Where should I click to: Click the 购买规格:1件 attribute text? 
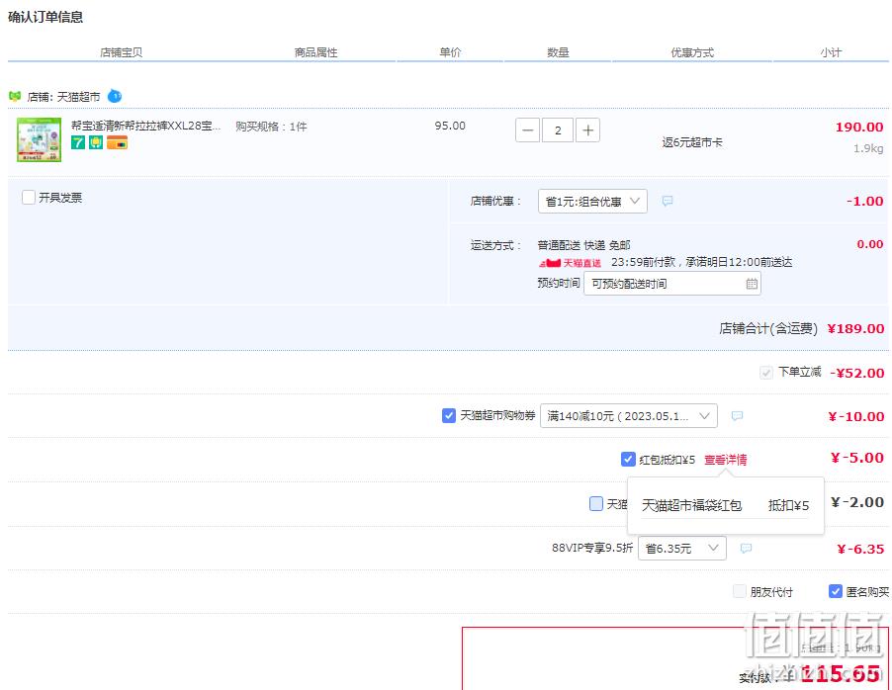[x=271, y=127]
